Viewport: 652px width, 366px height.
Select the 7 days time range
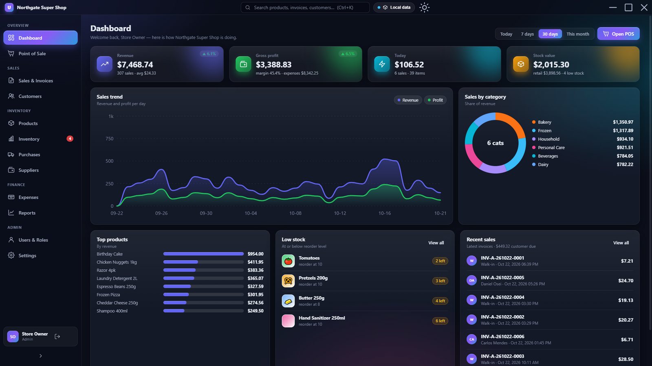tap(527, 34)
